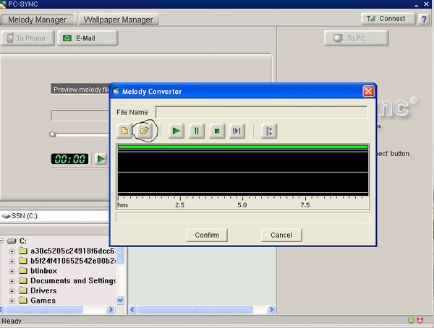Open a file with the folder icon
Viewport: 434px width, 328px height.
144,131
